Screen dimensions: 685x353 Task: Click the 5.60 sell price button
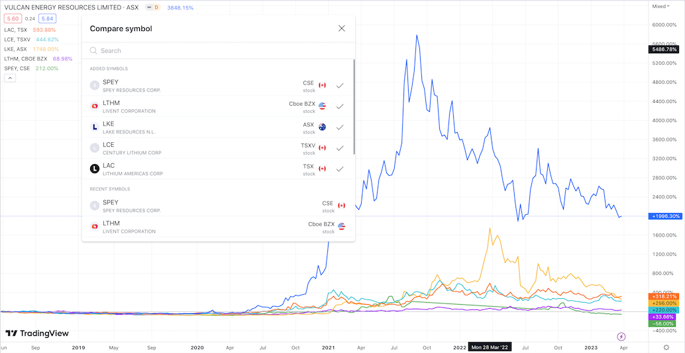(x=13, y=19)
